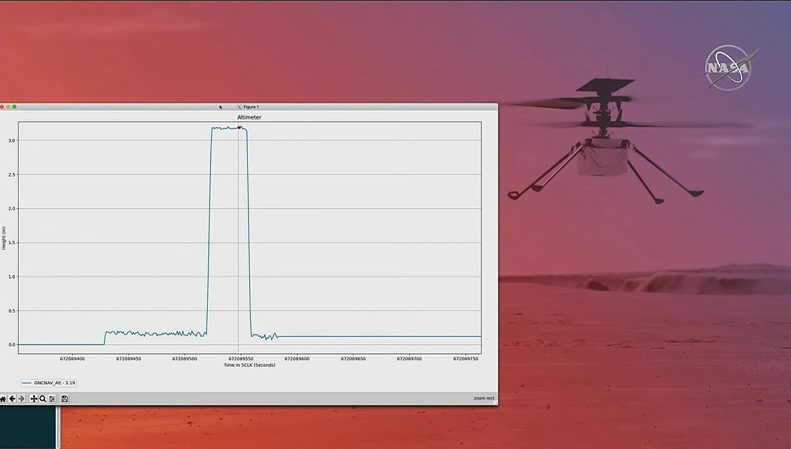
Task: Click the Figure 1 title bar text
Action: click(251, 107)
